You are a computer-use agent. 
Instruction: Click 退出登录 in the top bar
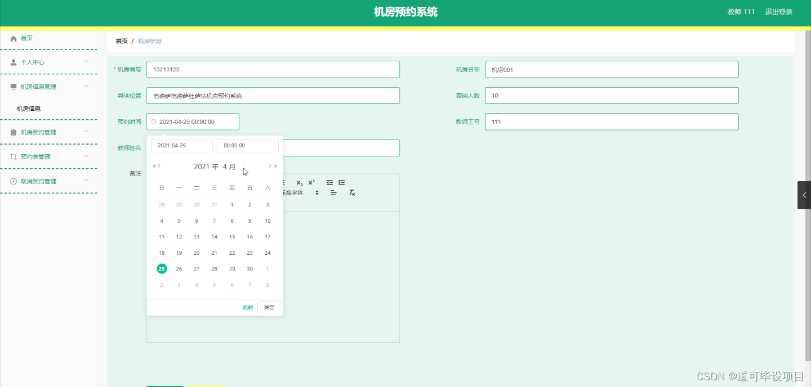778,11
